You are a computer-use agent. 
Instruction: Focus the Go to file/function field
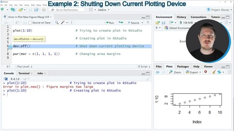coord(67,10)
